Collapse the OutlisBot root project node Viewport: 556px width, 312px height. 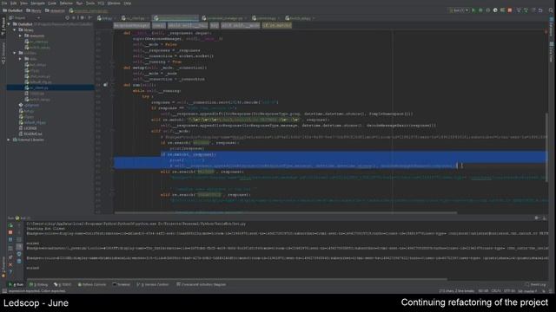(10, 24)
